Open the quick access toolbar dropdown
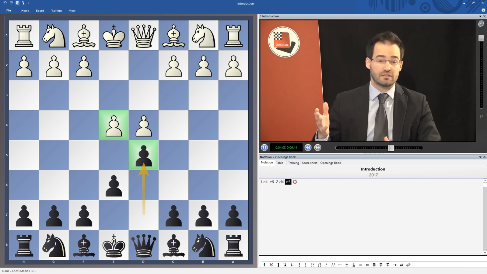 tap(29, 3)
